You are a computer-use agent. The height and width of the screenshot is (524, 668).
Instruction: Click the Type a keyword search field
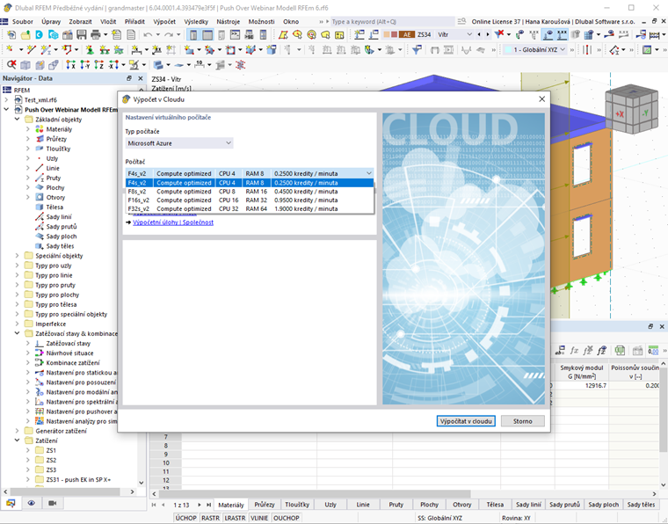pyautogui.click(x=392, y=21)
